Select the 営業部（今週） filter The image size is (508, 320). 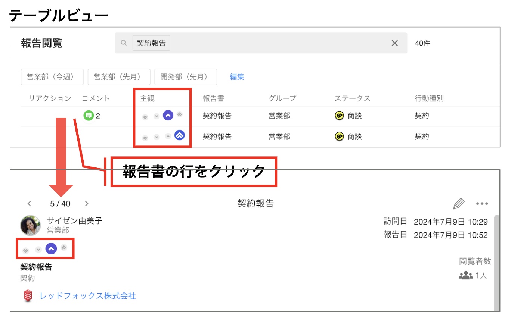pyautogui.click(x=52, y=77)
